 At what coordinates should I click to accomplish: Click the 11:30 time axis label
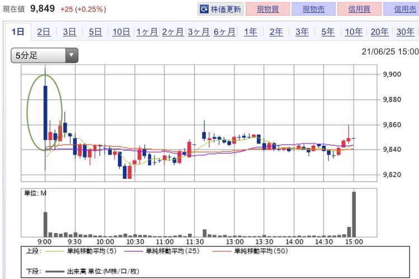(x=195, y=242)
